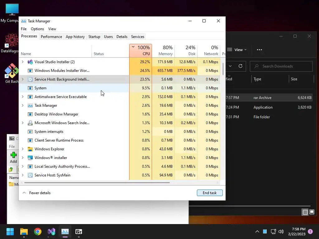Click the Service Host SysMain gear icon
The image size is (319, 239).
pos(30,175)
